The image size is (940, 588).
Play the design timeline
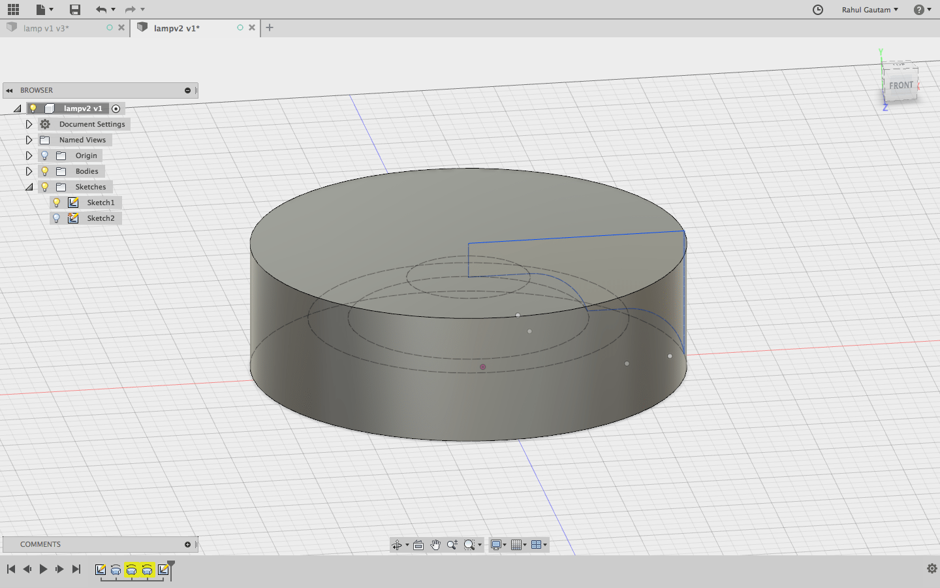pyautogui.click(x=43, y=569)
